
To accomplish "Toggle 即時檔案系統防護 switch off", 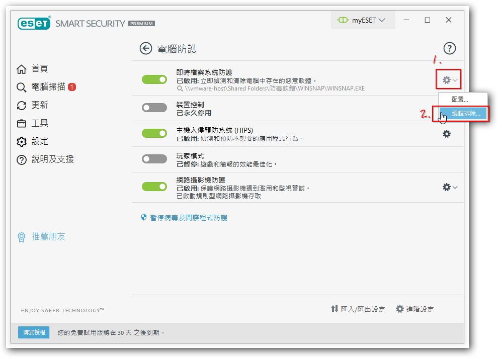I will 154,79.
